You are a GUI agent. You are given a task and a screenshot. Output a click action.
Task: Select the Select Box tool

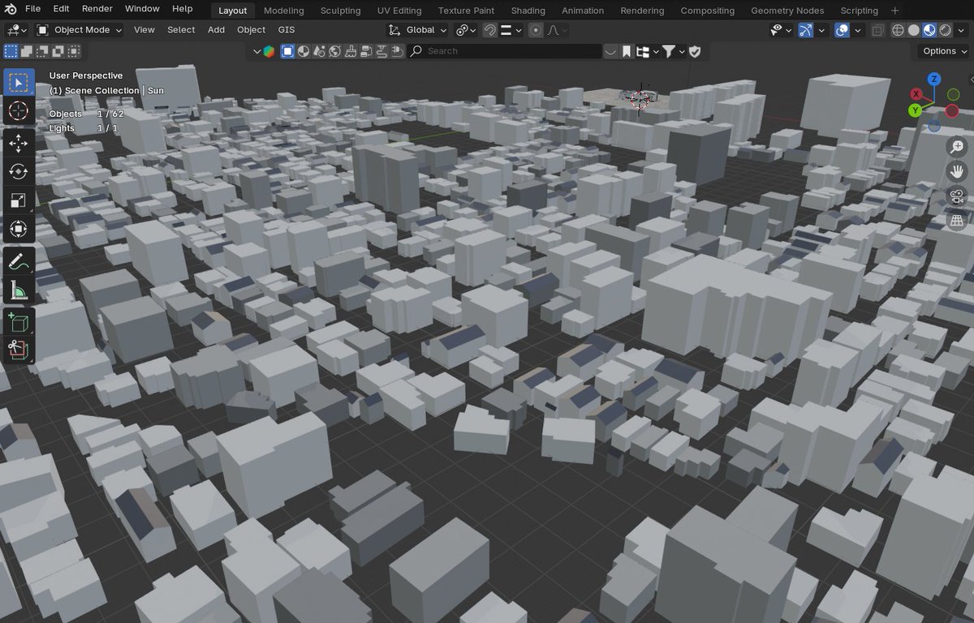point(19,83)
